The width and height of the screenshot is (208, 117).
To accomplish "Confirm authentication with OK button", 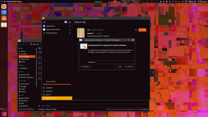I will [119, 67].
